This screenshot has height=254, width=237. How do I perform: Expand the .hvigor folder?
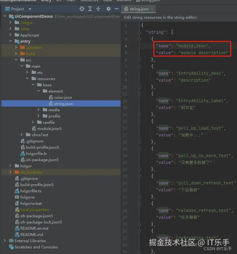point(10,22)
